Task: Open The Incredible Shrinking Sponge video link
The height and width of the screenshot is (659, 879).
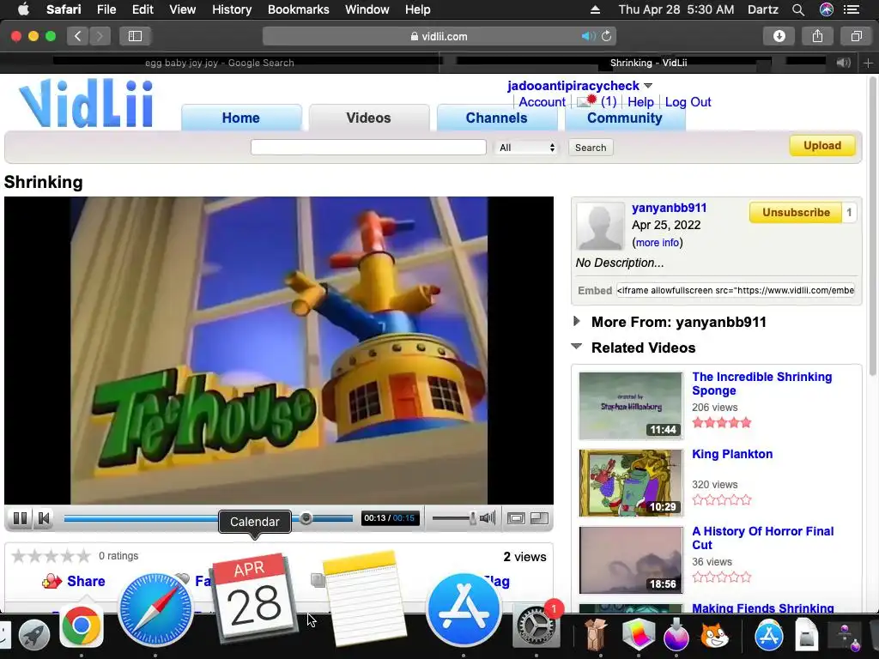Action: point(762,384)
